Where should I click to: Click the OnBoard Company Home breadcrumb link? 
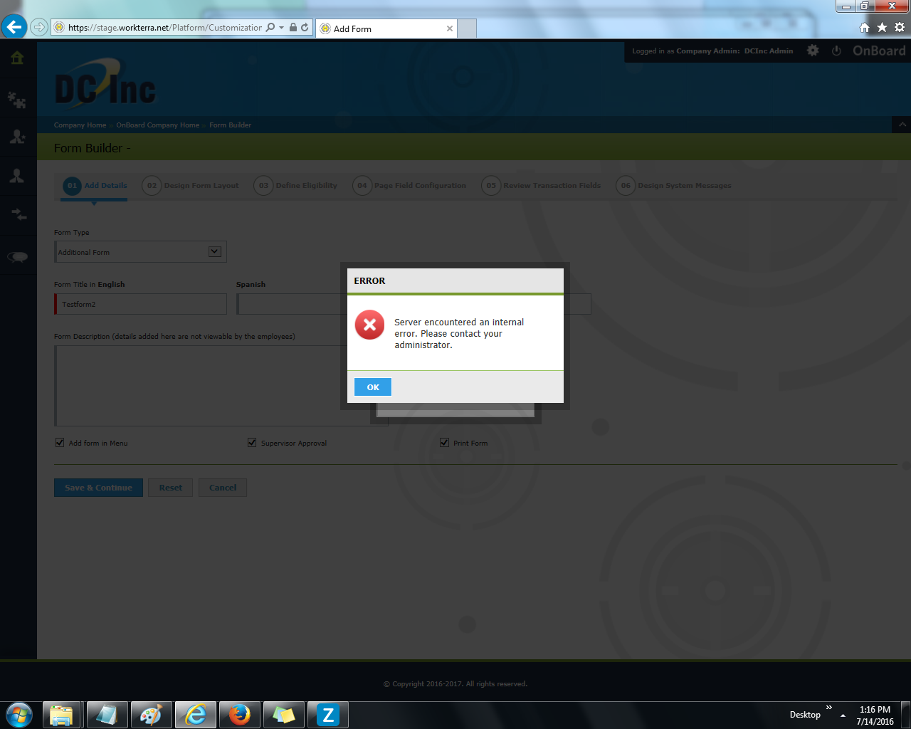pos(157,125)
